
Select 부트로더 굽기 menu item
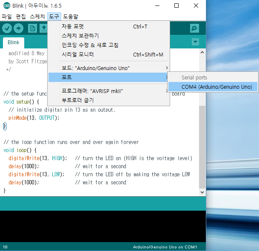pyautogui.click(x=109, y=100)
